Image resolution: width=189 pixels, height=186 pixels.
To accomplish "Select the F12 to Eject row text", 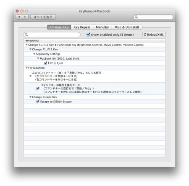I will [55, 63].
